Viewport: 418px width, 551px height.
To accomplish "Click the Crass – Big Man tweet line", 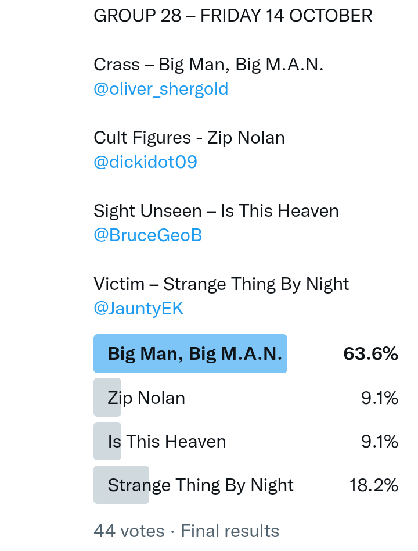I will coord(208,65).
